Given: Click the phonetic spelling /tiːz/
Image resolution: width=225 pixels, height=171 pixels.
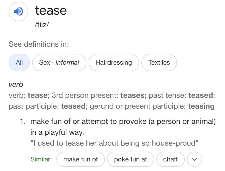Looking at the screenshot, I should [x=42, y=25].
